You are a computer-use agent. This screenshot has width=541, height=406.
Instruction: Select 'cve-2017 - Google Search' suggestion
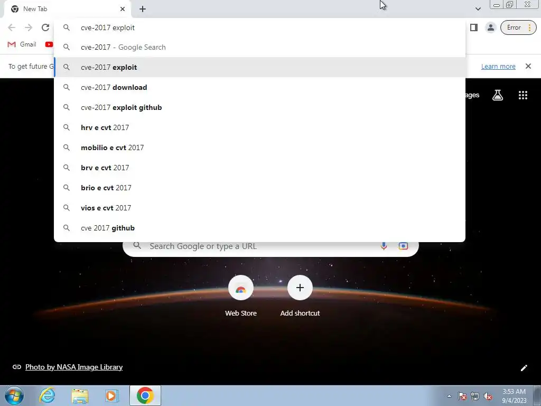click(259, 47)
